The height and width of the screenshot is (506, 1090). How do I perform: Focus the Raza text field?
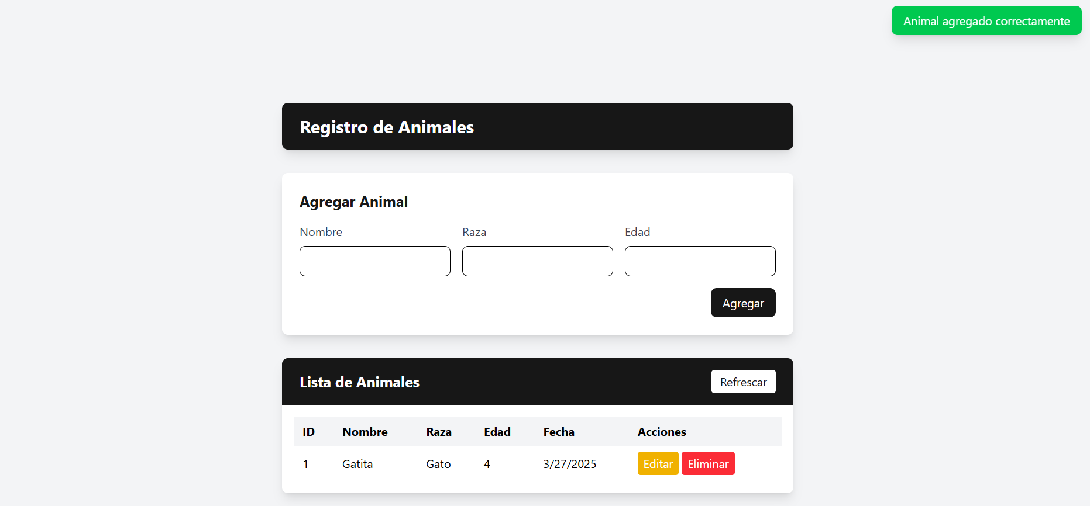click(537, 261)
